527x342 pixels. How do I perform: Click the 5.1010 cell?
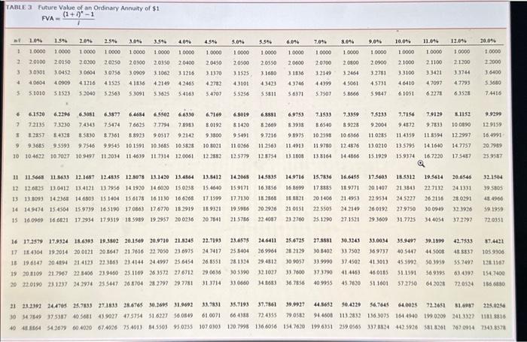point(37,93)
